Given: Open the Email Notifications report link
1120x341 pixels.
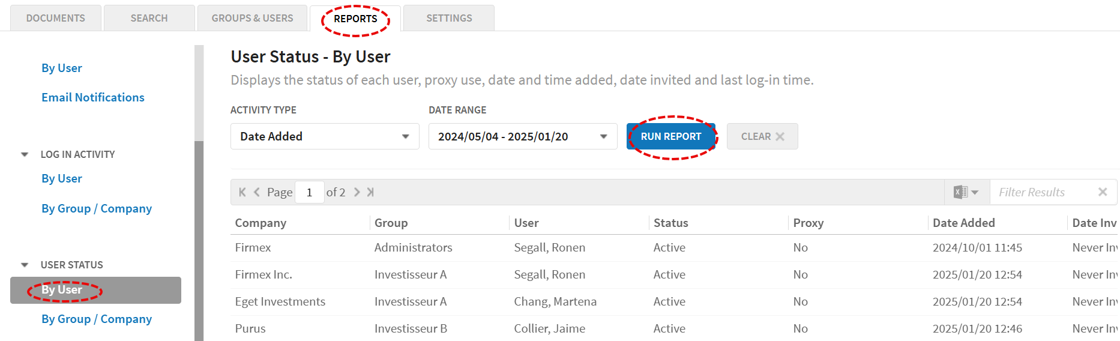Looking at the screenshot, I should click(x=93, y=97).
